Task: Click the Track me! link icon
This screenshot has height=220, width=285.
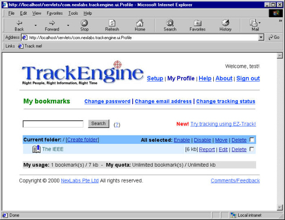Action: 20,46
